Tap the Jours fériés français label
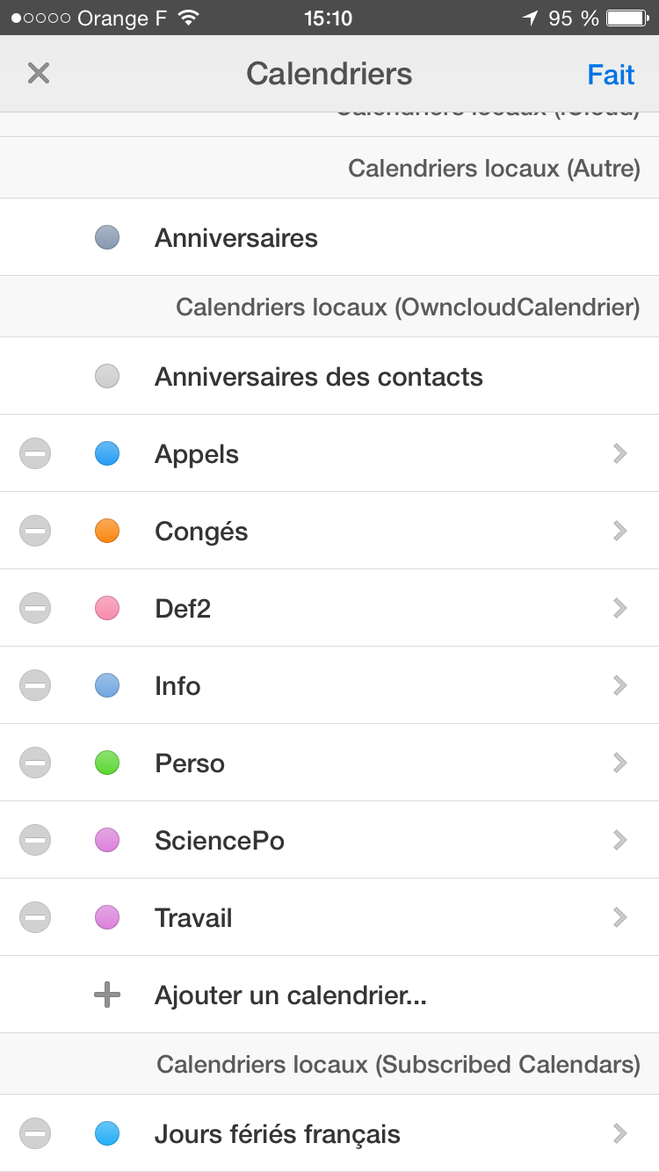This screenshot has height=1172, width=659. coord(277,1134)
